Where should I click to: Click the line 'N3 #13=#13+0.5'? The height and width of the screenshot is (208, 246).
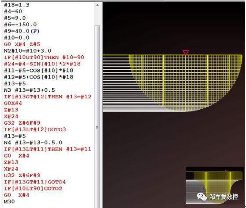pyautogui.click(x=29, y=90)
